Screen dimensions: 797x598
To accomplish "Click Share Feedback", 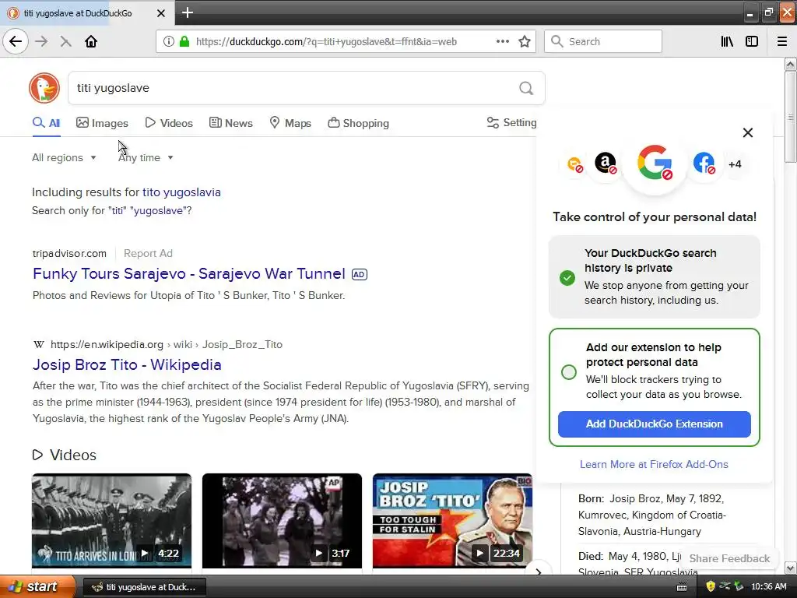I will click(729, 558).
